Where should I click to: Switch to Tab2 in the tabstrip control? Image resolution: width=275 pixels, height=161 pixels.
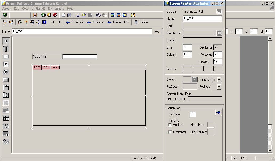coord(45,67)
